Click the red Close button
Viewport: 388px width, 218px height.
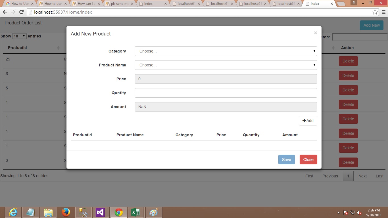click(308, 160)
